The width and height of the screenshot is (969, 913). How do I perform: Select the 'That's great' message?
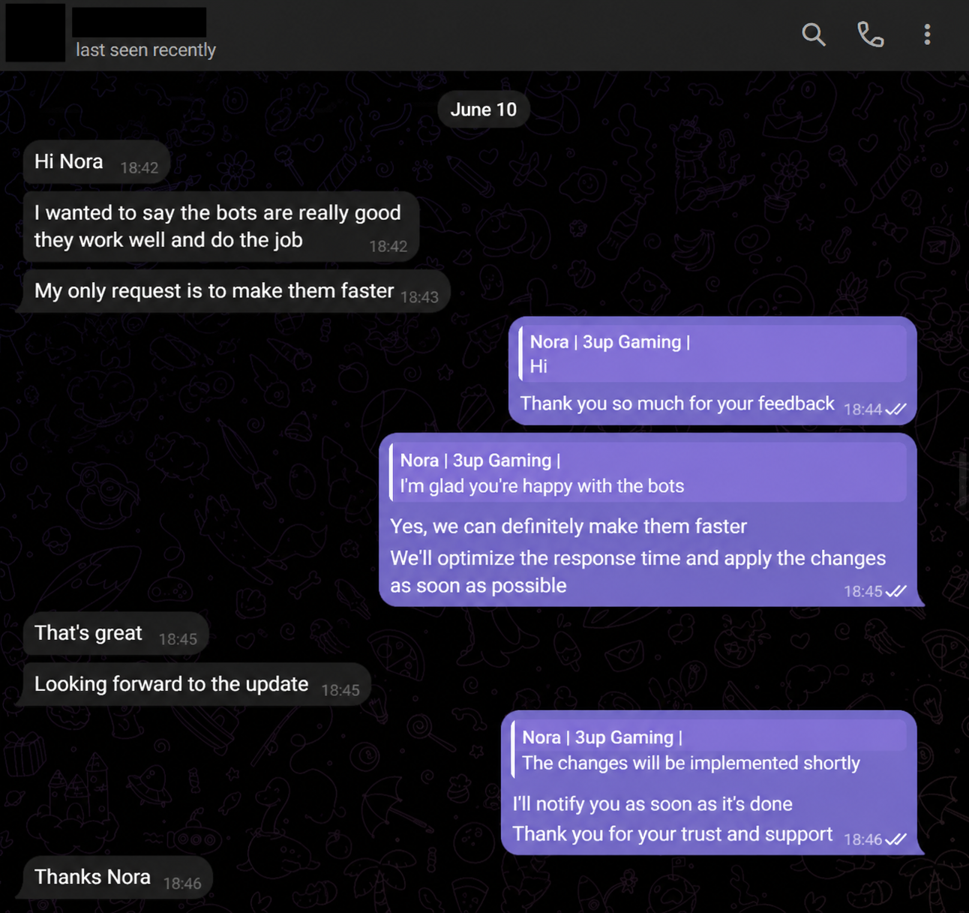coord(115,634)
